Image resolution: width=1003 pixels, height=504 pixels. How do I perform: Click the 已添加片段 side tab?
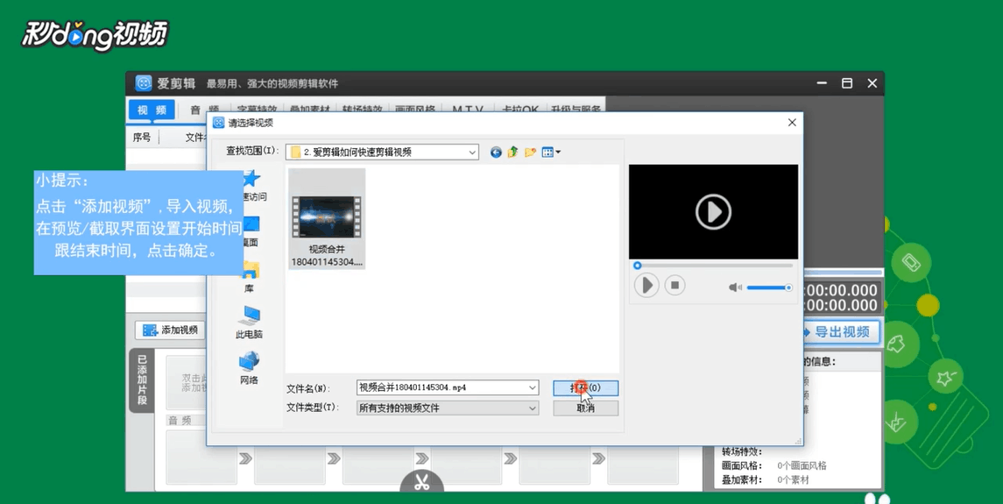click(142, 381)
